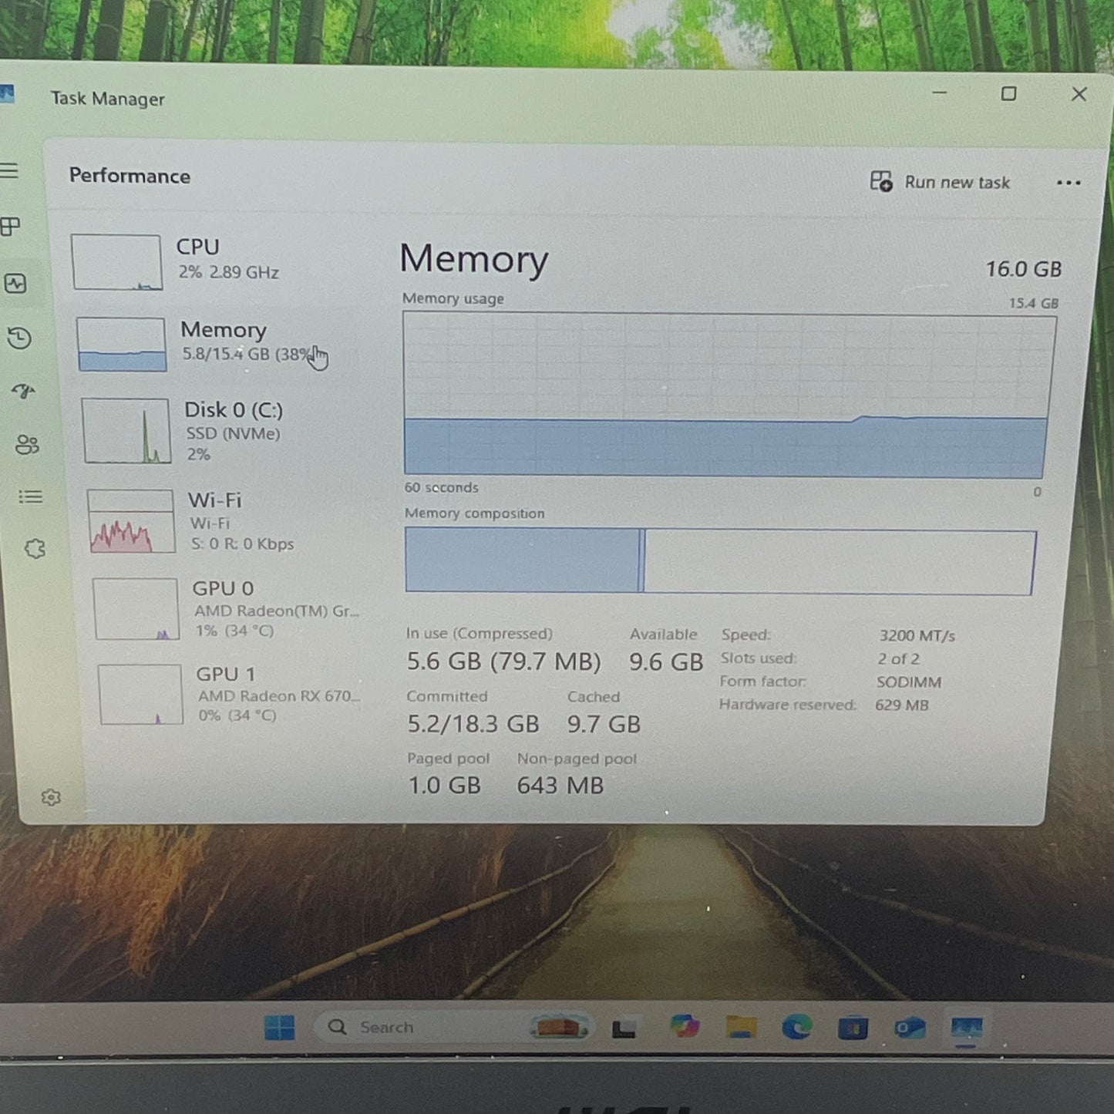Open Outlook from the taskbar
The image size is (1114, 1114).
tap(910, 1028)
